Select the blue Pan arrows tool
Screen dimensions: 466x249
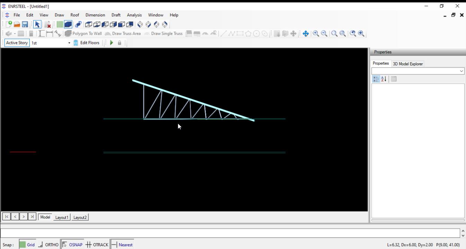(306, 34)
